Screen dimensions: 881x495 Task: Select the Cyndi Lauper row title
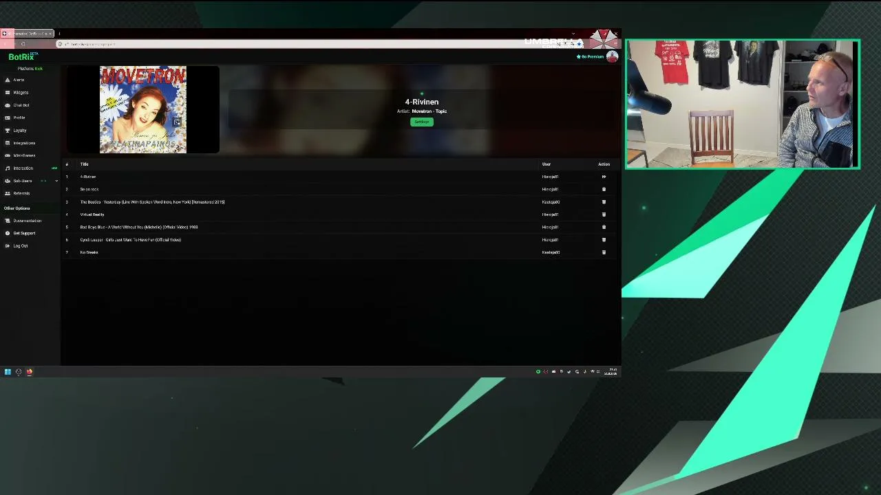[131, 240]
